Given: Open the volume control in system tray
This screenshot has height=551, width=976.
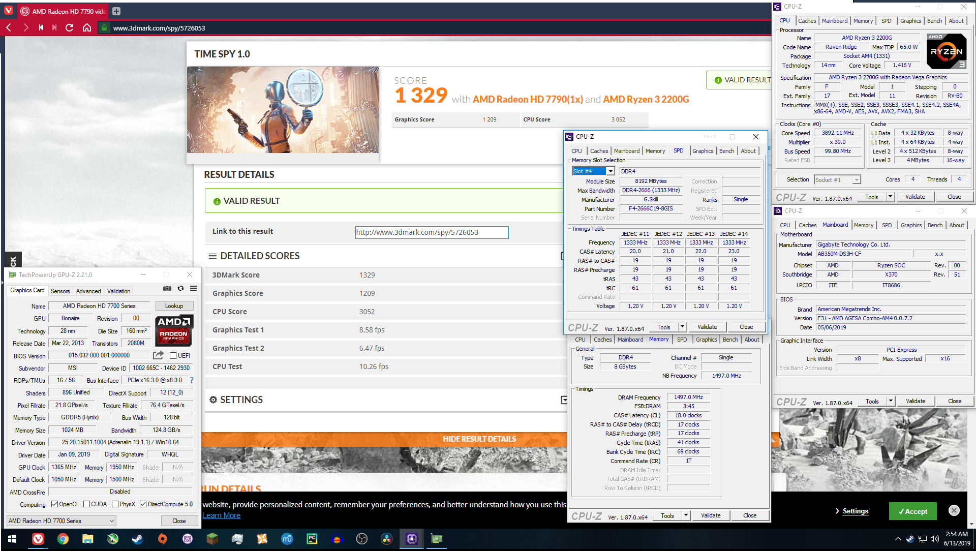Looking at the screenshot, I should (x=934, y=539).
